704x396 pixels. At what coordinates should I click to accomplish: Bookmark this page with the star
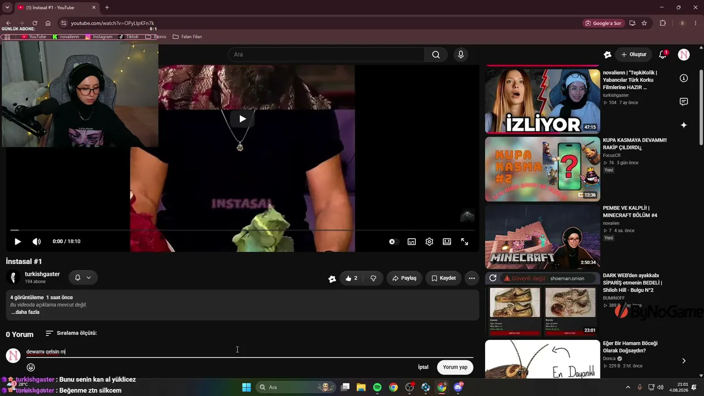644,23
